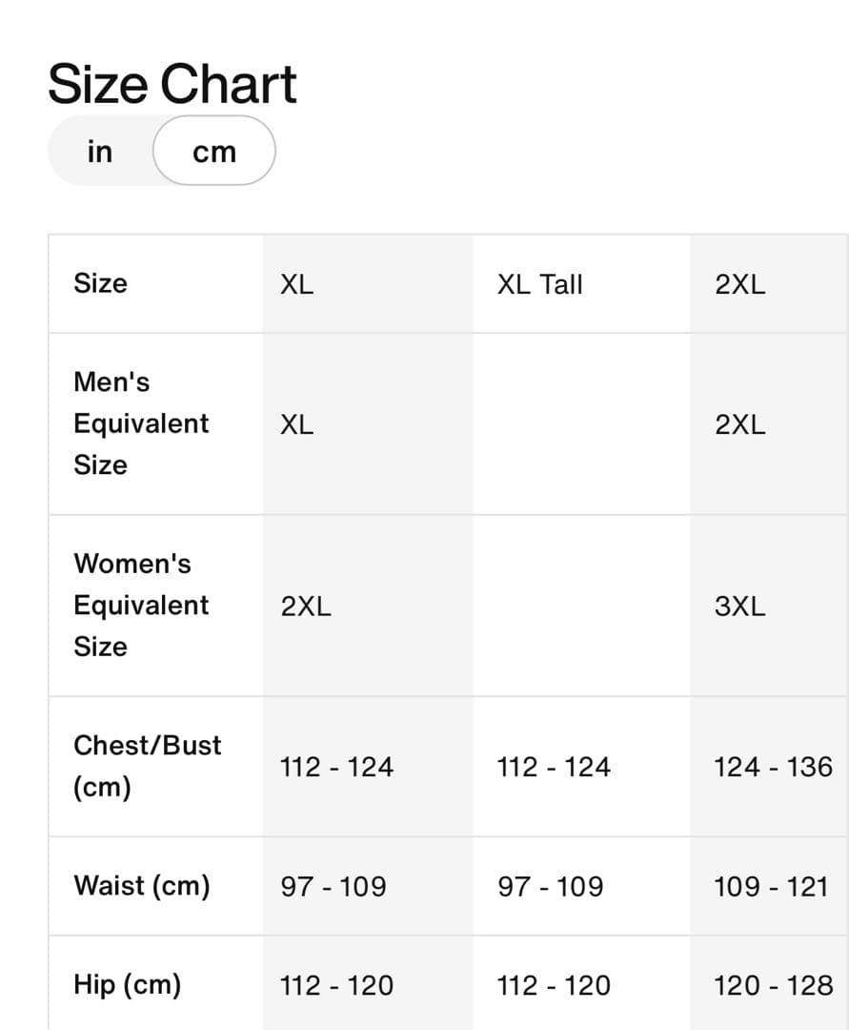
Task: Click hip measurement 120 - 128
Action: tap(773, 985)
